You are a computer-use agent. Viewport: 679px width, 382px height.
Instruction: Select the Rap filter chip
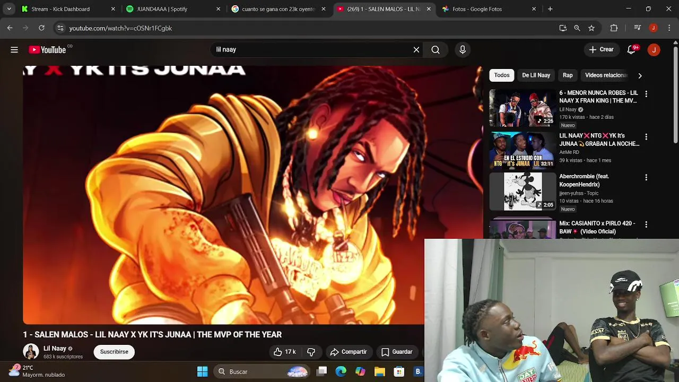pyautogui.click(x=568, y=75)
